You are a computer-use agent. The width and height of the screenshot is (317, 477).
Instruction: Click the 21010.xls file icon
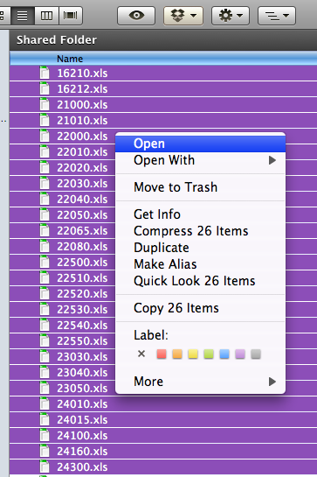45,121
